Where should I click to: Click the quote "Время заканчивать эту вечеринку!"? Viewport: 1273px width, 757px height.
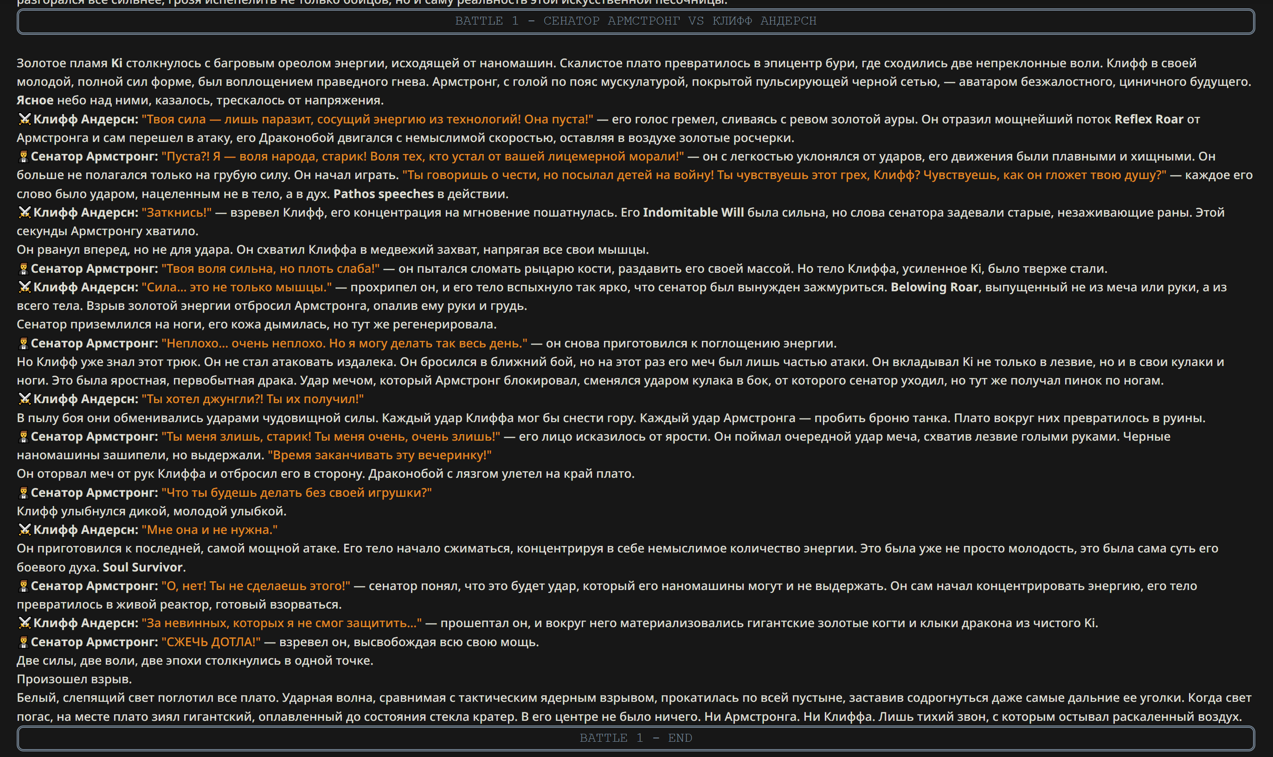pos(379,455)
